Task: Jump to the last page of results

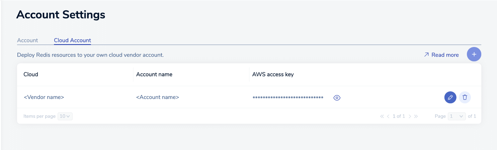Action: coord(416,116)
